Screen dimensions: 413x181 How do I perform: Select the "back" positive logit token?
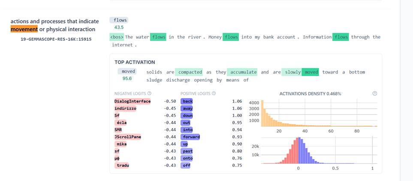[x=187, y=101]
